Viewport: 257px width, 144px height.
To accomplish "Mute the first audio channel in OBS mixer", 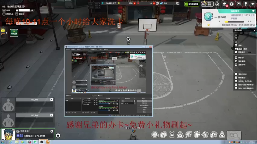I will (114, 104).
